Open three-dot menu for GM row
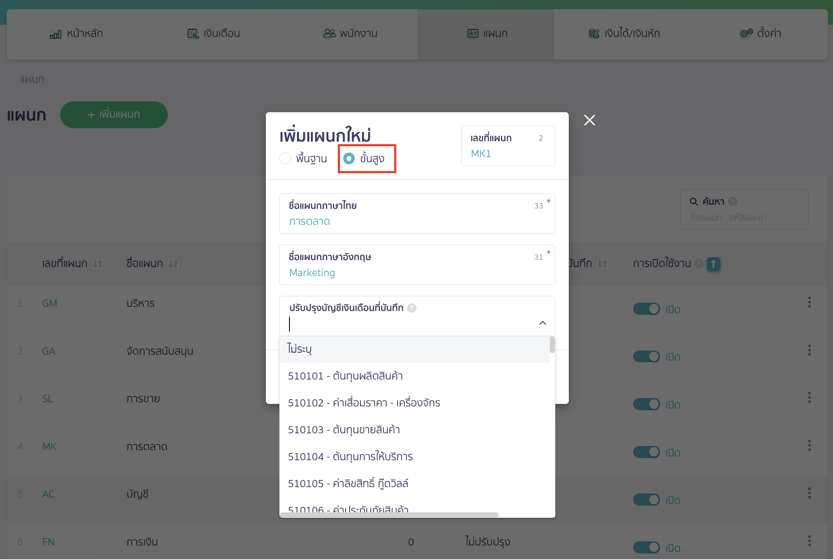 [x=809, y=302]
